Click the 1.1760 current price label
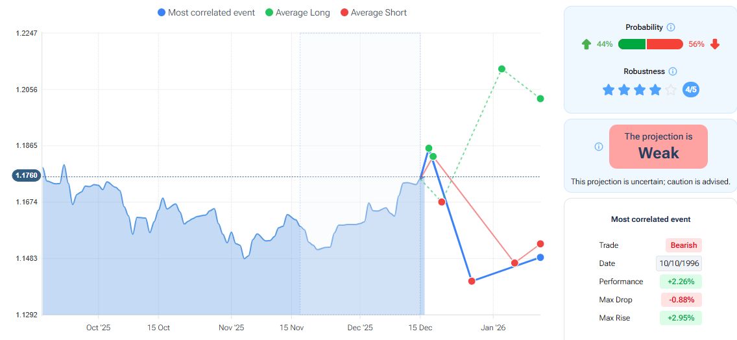 [x=27, y=175]
